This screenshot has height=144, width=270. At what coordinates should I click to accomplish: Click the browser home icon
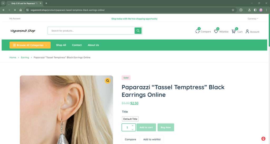tap(21, 10)
